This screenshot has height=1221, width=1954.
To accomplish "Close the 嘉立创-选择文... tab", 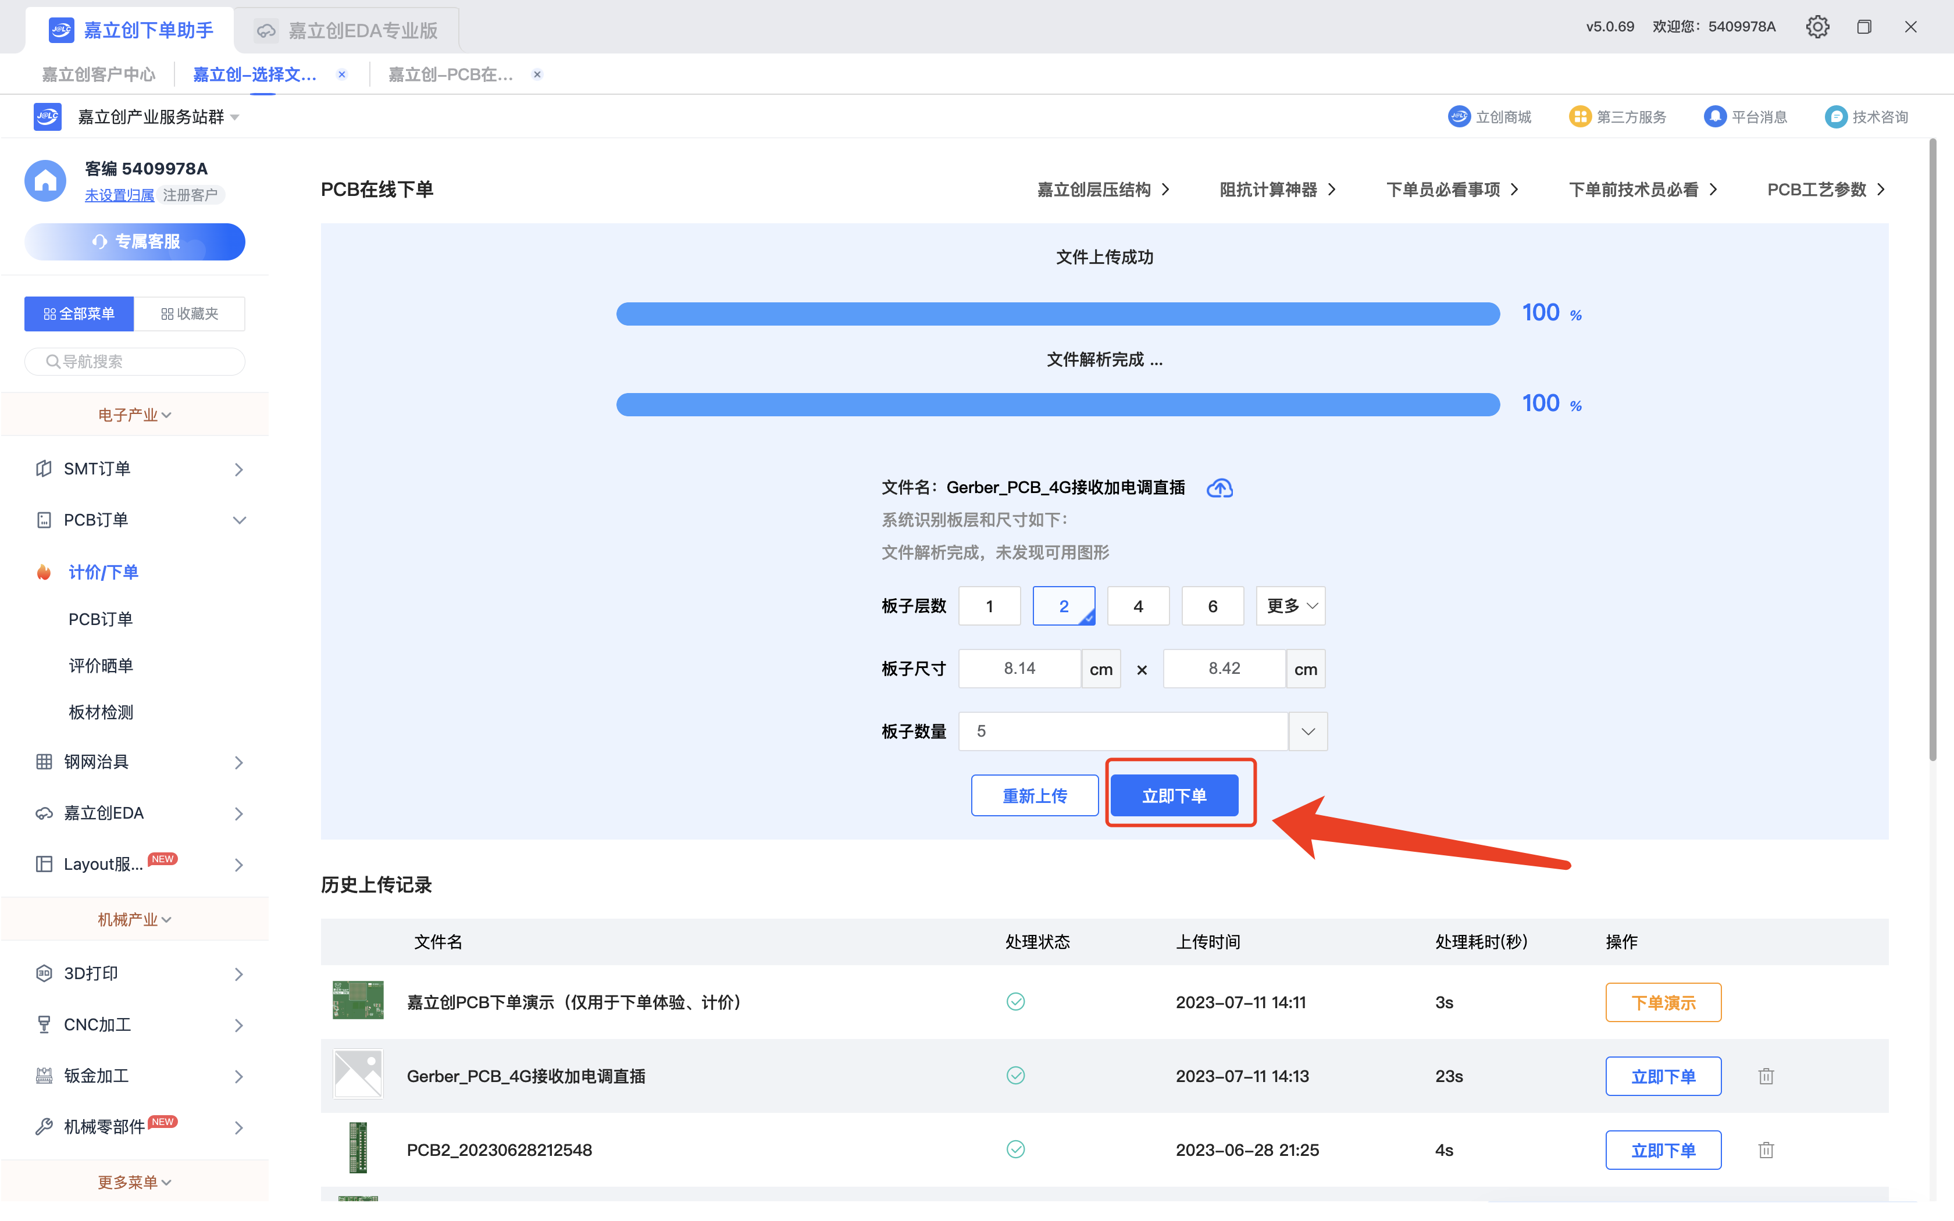I will click(343, 74).
